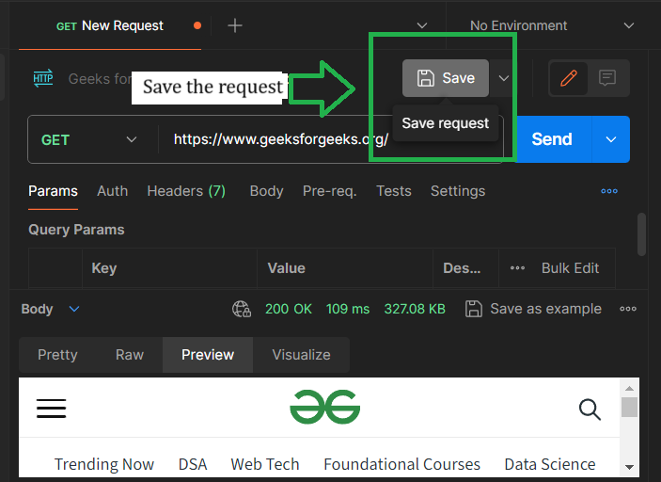Image resolution: width=661 pixels, height=482 pixels.
Task: Switch to Raw response view
Action: 130,355
